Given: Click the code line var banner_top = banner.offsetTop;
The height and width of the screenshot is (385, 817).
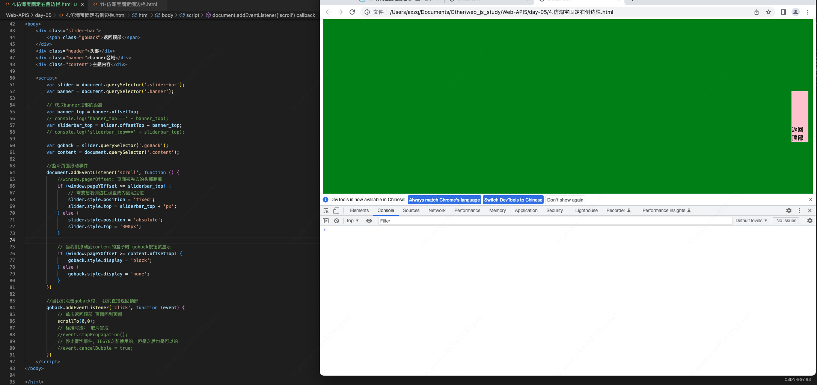Looking at the screenshot, I should point(92,112).
